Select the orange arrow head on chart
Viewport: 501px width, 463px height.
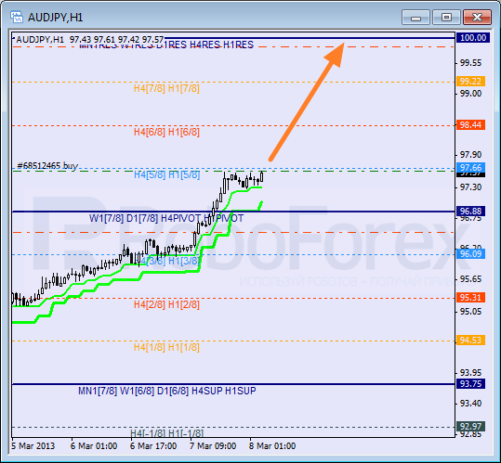pyautogui.click(x=336, y=53)
